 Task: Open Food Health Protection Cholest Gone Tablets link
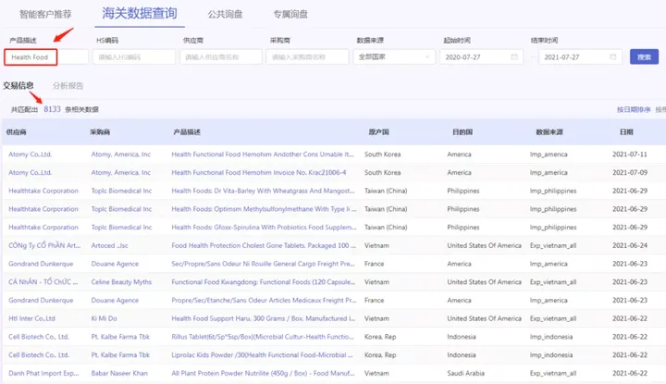tap(264, 245)
